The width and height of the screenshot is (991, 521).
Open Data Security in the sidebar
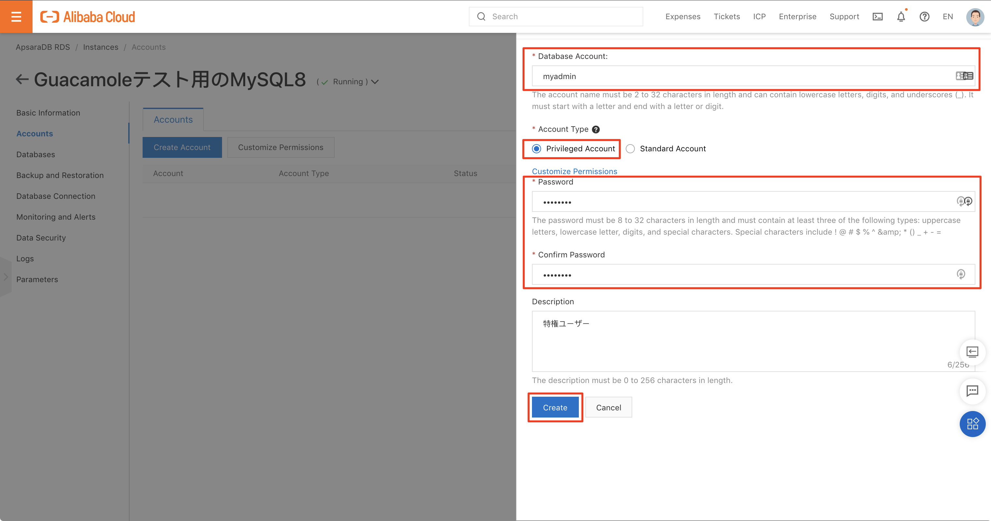point(41,238)
